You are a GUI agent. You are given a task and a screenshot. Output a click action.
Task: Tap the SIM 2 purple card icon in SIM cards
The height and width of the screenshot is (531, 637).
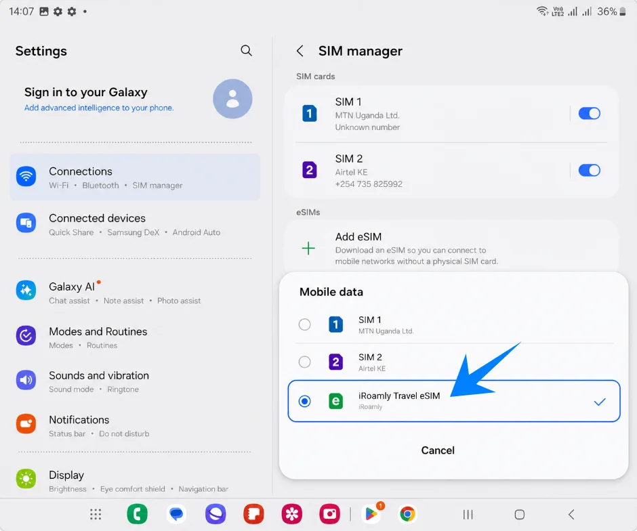point(310,170)
